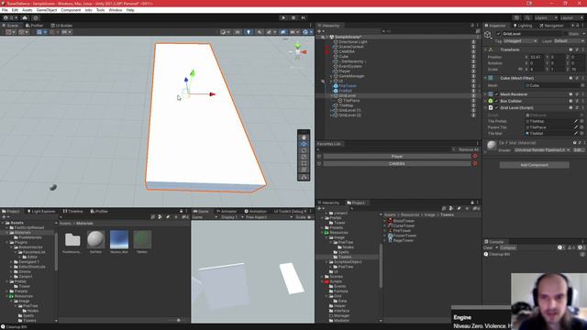Viewport: 587px width, 330px height.
Task: Open the Shader dropdown
Action: [x=542, y=150]
